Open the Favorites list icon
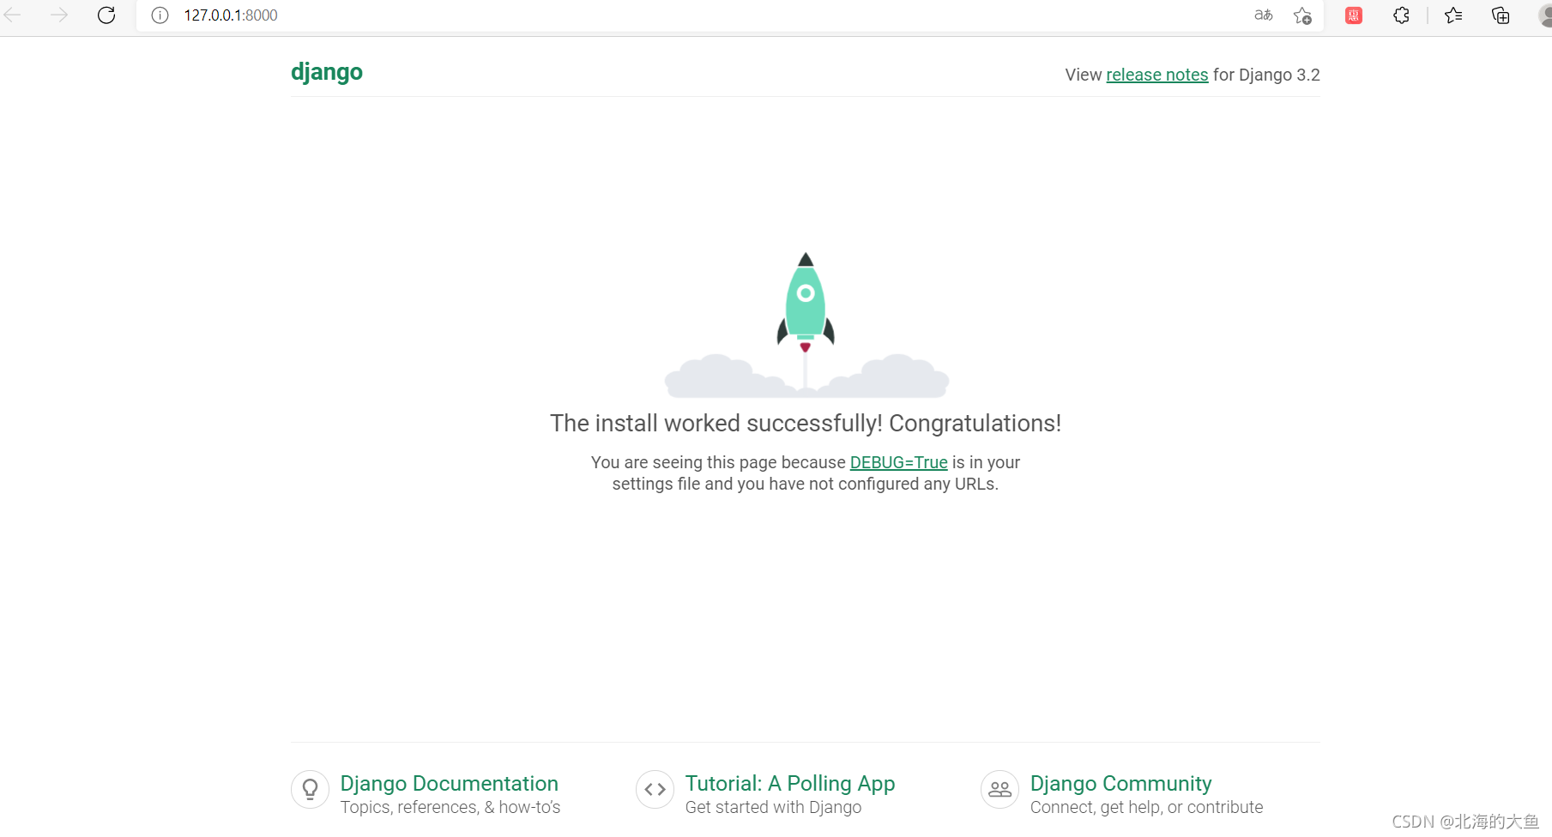Viewport: 1552px width, 837px height. (x=1453, y=15)
